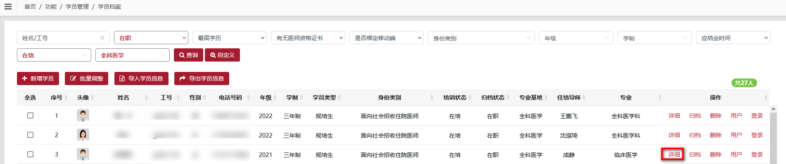Open the 功能 breadcrumb
Screen dimensions: 786x164
coord(51,7)
